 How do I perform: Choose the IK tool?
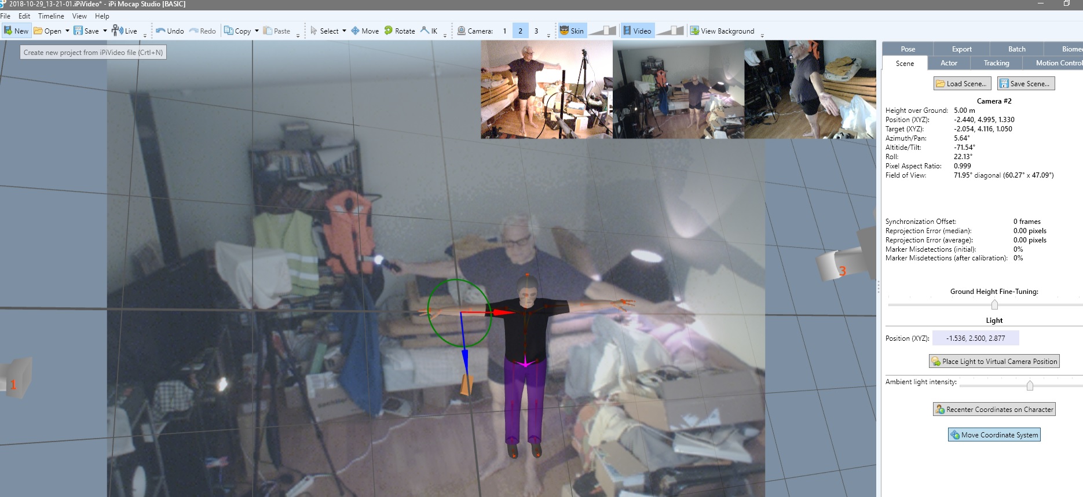[x=429, y=31]
